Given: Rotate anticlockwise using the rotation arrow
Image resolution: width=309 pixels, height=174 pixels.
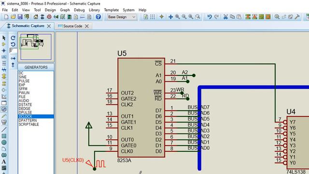Looking at the screenshot, I should click(13, 44).
